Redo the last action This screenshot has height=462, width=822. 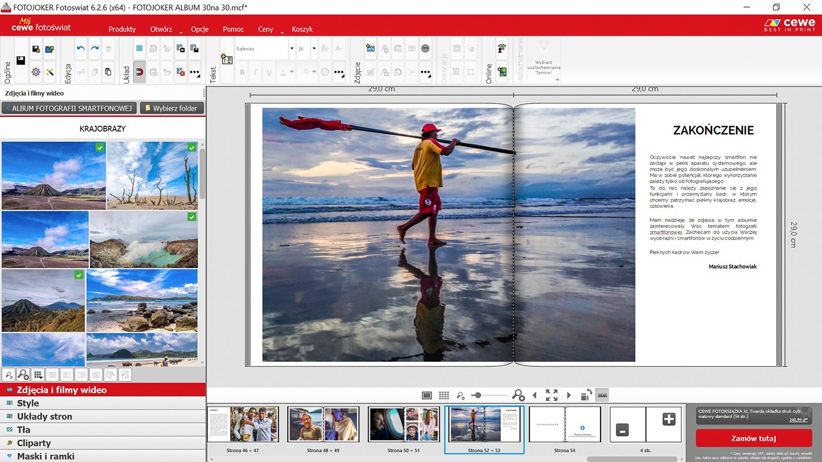(x=95, y=49)
